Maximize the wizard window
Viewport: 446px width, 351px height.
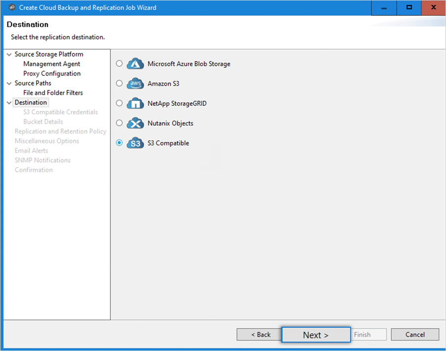[x=409, y=8]
